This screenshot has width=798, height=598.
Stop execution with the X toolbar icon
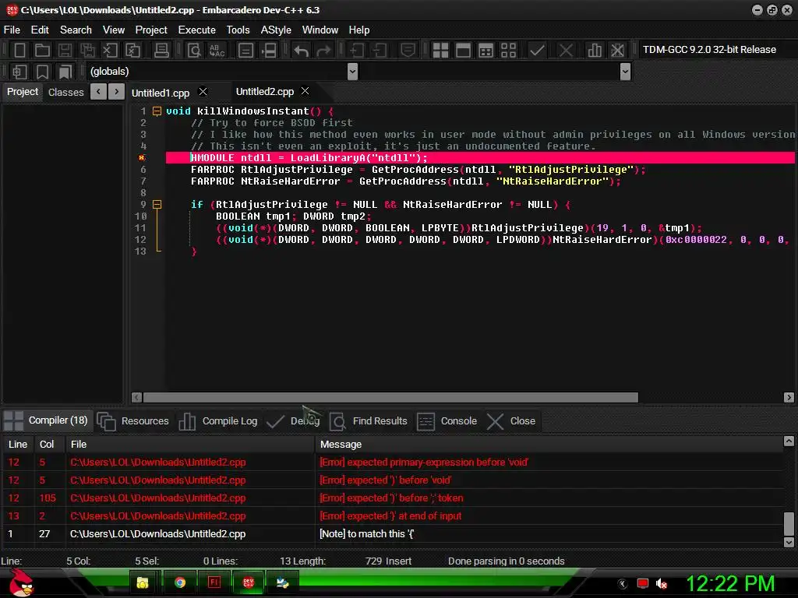tap(566, 50)
